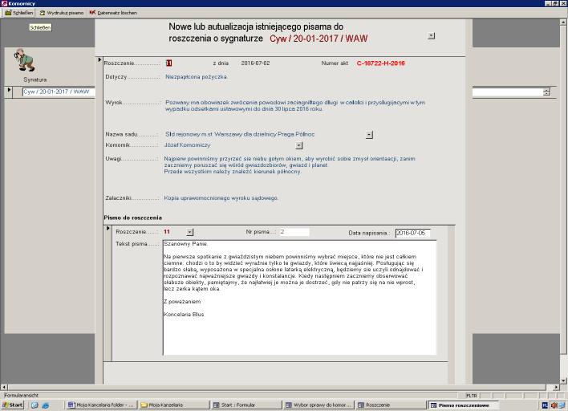Image resolution: width=568 pixels, height=411 pixels.
Task: Click the Pismo roszczeniowe taskbar item
Action: click(x=464, y=405)
